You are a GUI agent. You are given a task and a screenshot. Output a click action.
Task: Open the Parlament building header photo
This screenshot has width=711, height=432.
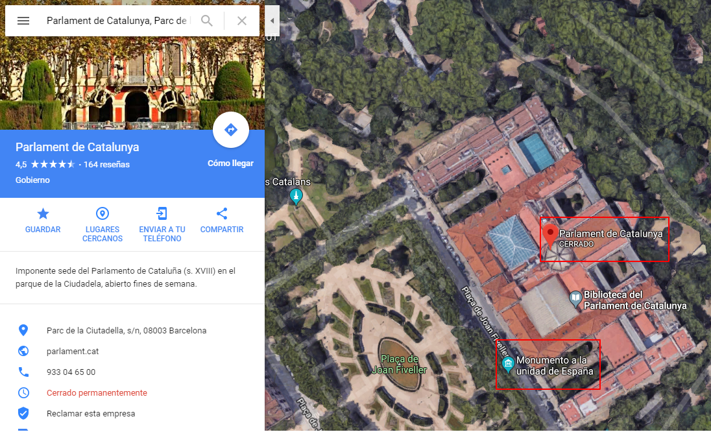click(132, 84)
